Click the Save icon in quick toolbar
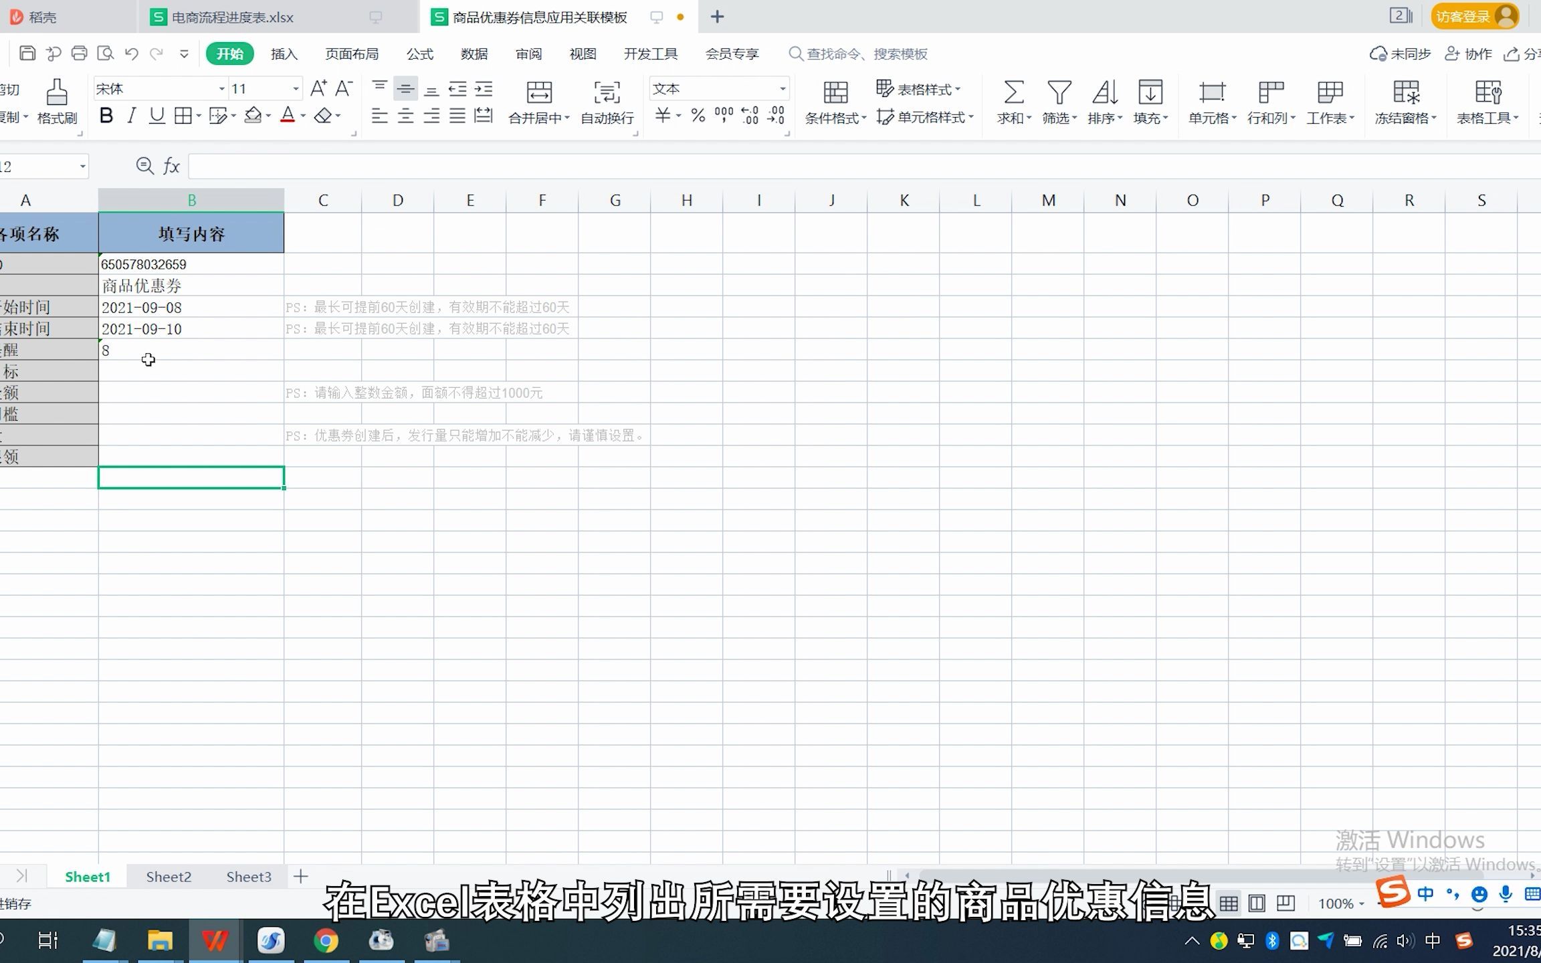This screenshot has width=1541, height=963. tap(27, 53)
